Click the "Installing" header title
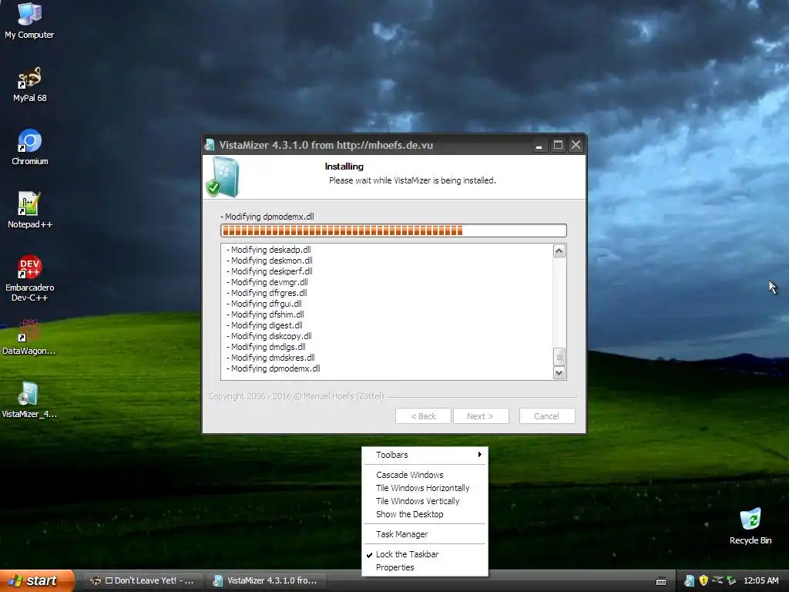Viewport: 789px width, 592px height. (x=344, y=166)
